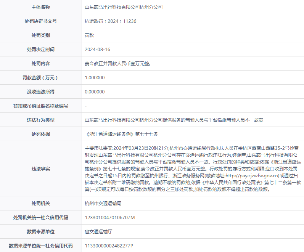Click the text 责令改正并罚款人民币壹万元整。
The image size is (304, 252).
click(118, 64)
